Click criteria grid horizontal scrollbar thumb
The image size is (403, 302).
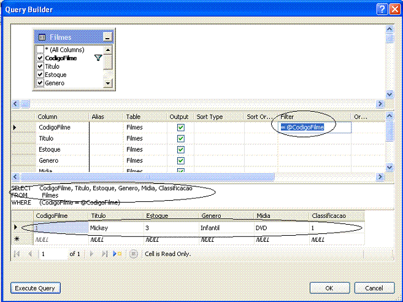(x=147, y=177)
